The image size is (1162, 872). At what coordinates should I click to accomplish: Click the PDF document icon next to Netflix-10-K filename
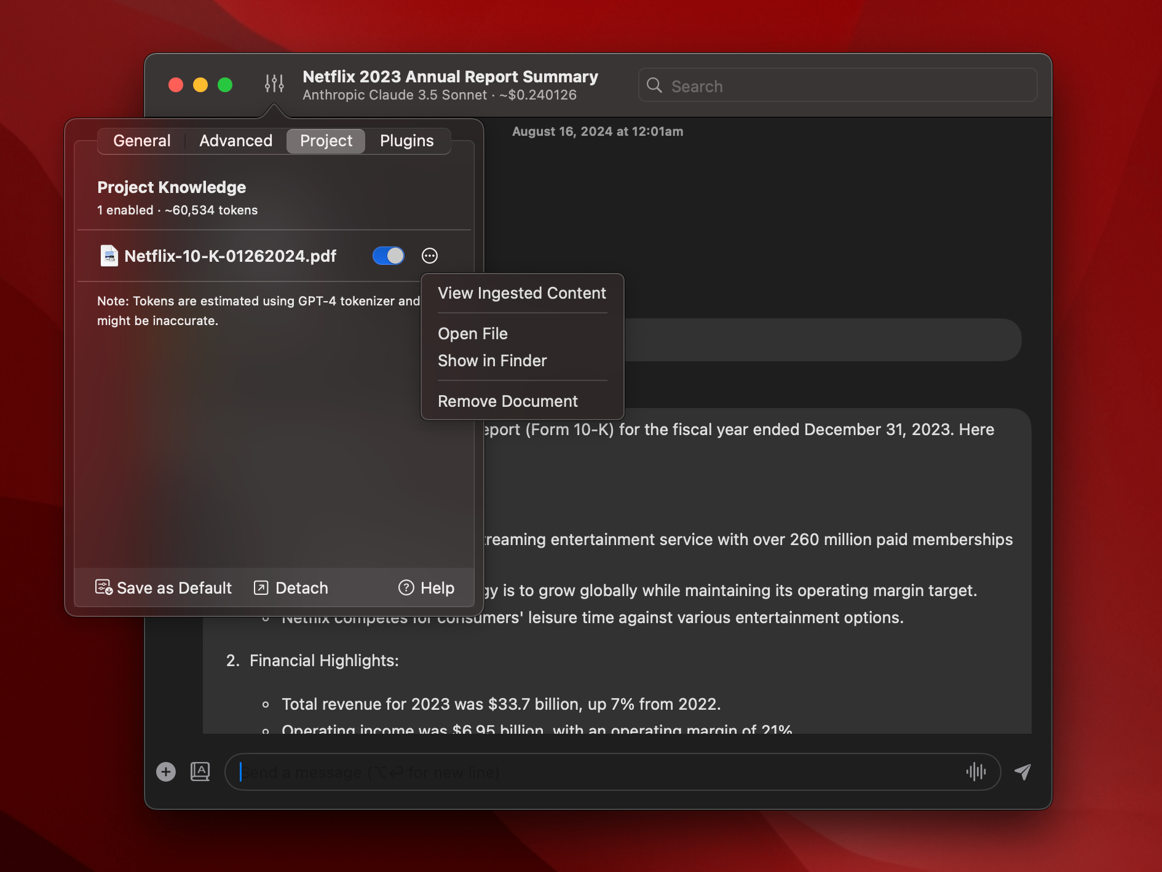coord(109,256)
